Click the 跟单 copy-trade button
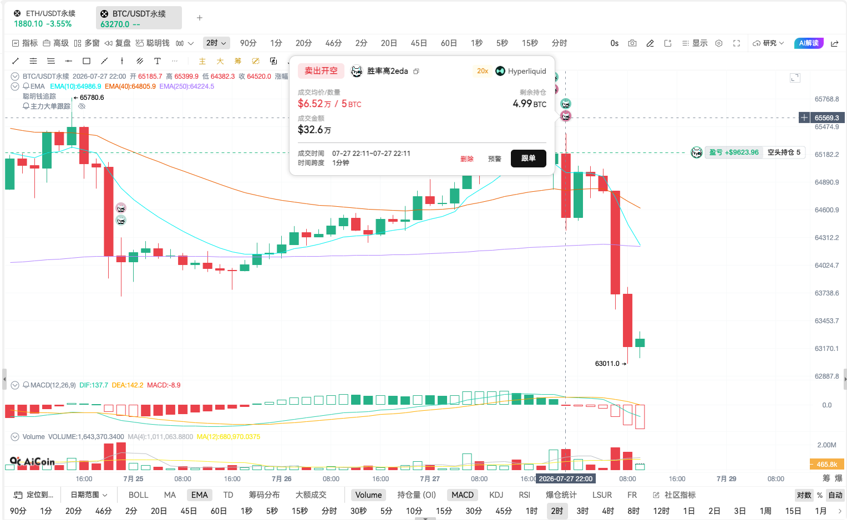The image size is (847, 520). click(x=529, y=159)
